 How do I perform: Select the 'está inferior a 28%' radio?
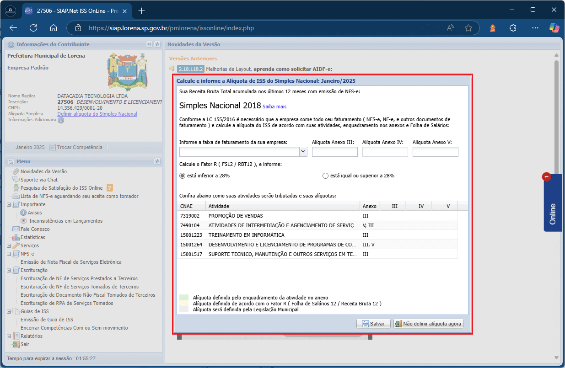[x=183, y=176]
